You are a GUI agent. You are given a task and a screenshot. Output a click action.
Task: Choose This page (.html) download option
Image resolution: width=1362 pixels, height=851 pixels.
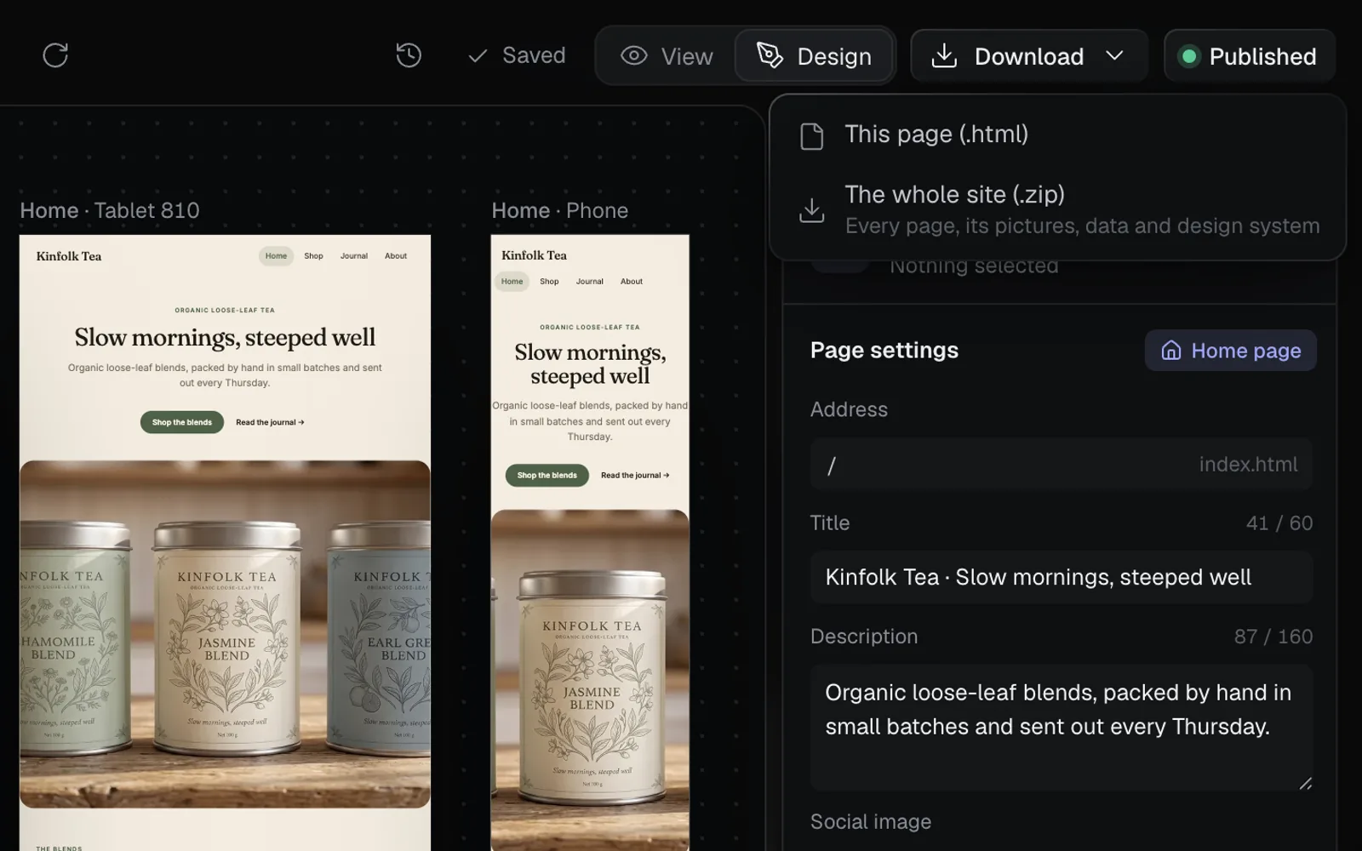(1057, 134)
